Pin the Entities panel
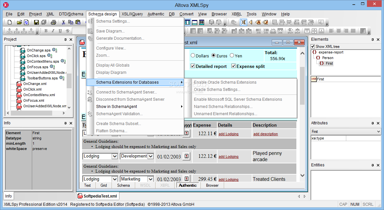 373,165
